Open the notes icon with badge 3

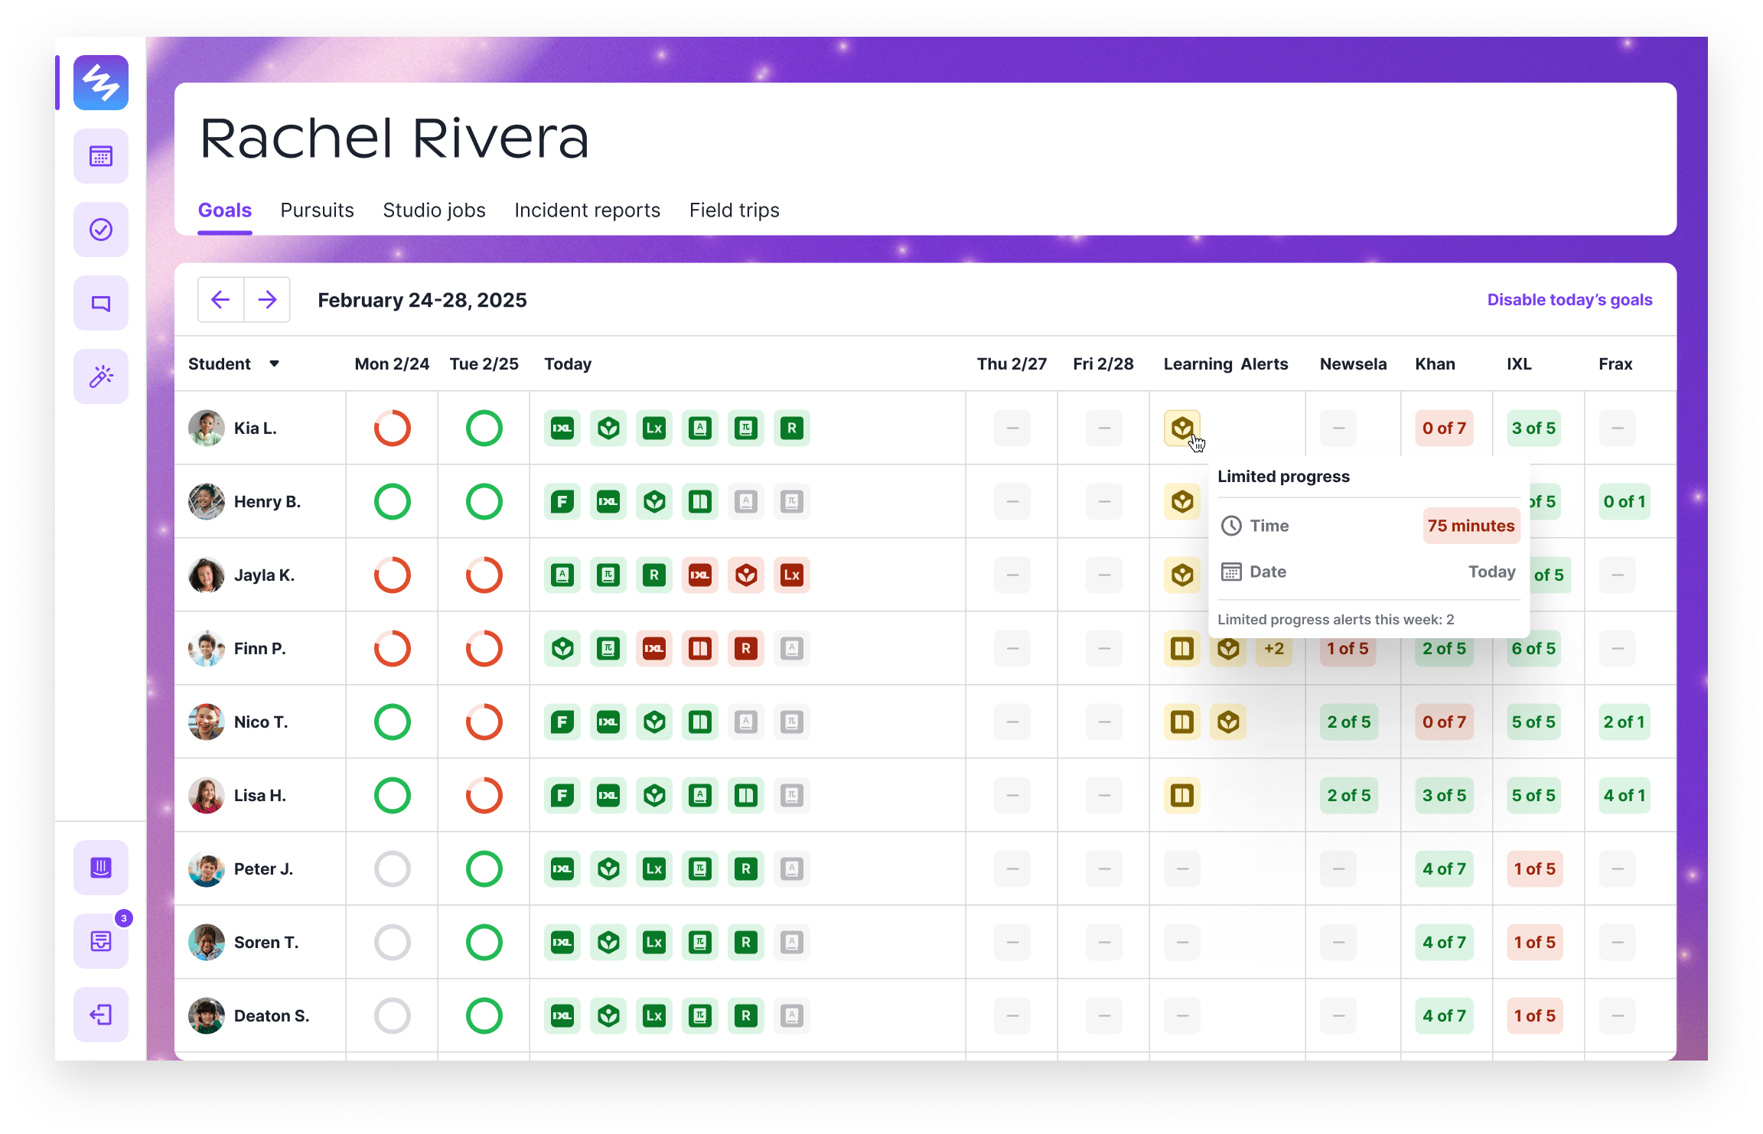(101, 941)
